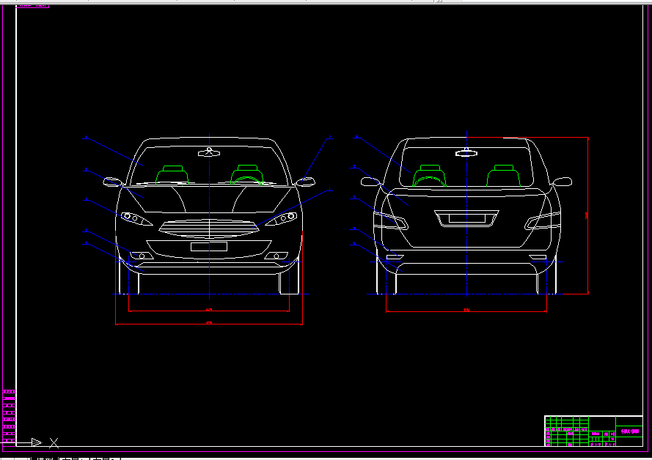This screenshot has height=460, width=652.
Task: Select green steering wheel seat in front view
Action: [x=247, y=175]
